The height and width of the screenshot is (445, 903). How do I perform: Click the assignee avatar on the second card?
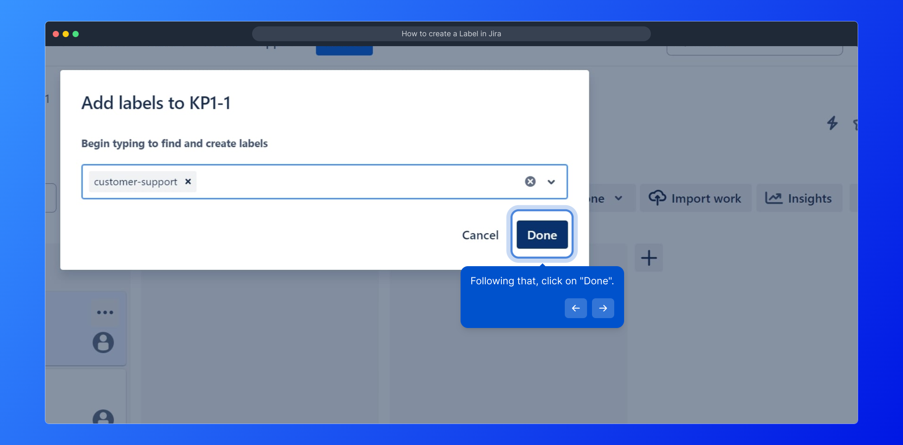pyautogui.click(x=103, y=417)
